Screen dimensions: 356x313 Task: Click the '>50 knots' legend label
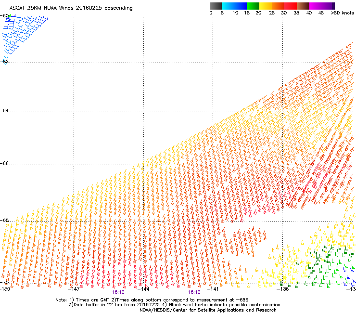click(x=342, y=13)
